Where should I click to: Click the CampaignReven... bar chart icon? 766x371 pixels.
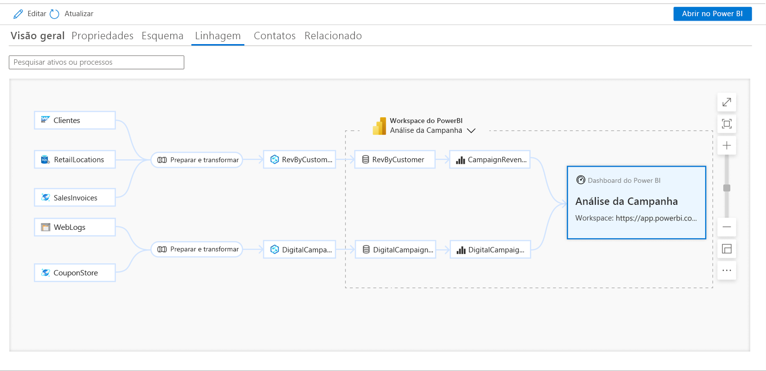pos(460,160)
